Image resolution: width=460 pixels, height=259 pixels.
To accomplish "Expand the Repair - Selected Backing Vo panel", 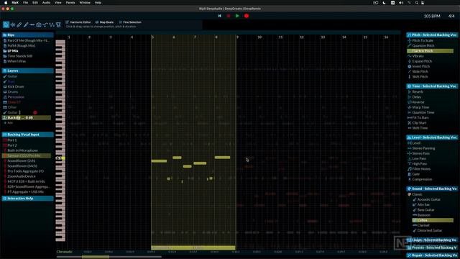I will pos(432,255).
